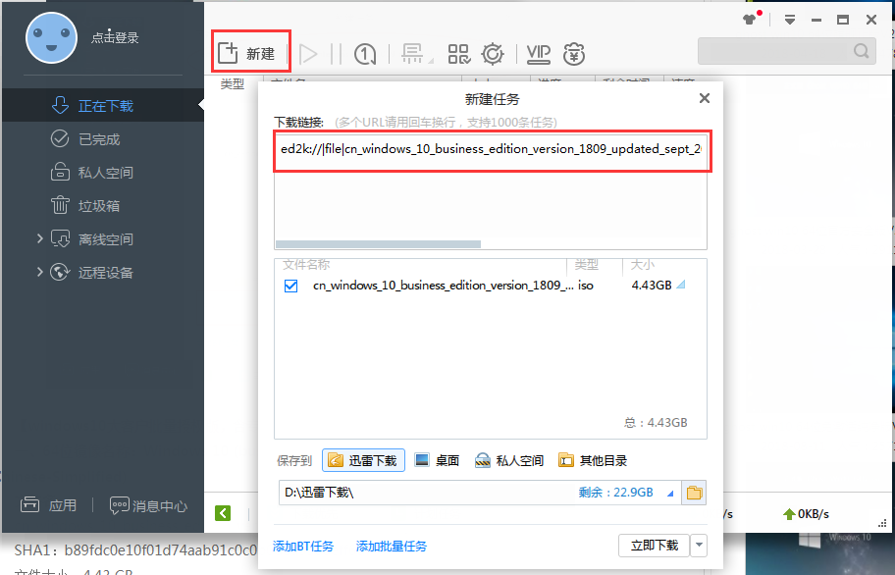Click the pause download icon
This screenshot has width=895, height=575.
[336, 54]
